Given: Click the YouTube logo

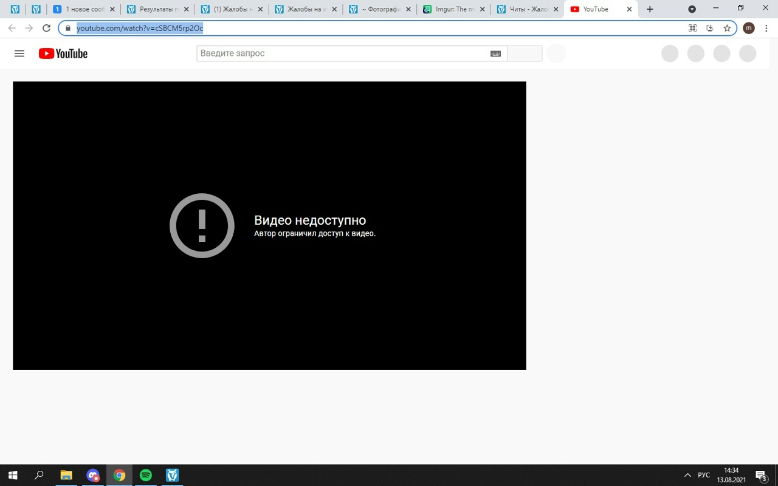Looking at the screenshot, I should [x=63, y=53].
